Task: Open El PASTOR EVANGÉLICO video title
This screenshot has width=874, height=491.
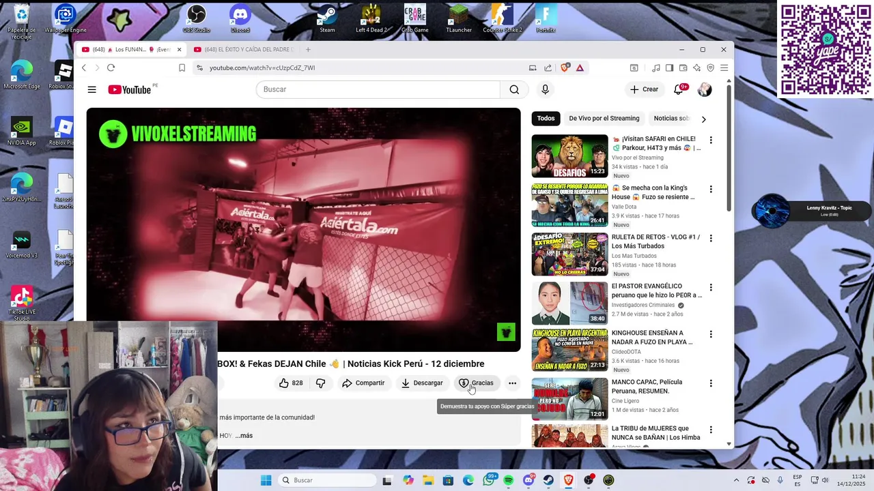Action: click(x=657, y=291)
